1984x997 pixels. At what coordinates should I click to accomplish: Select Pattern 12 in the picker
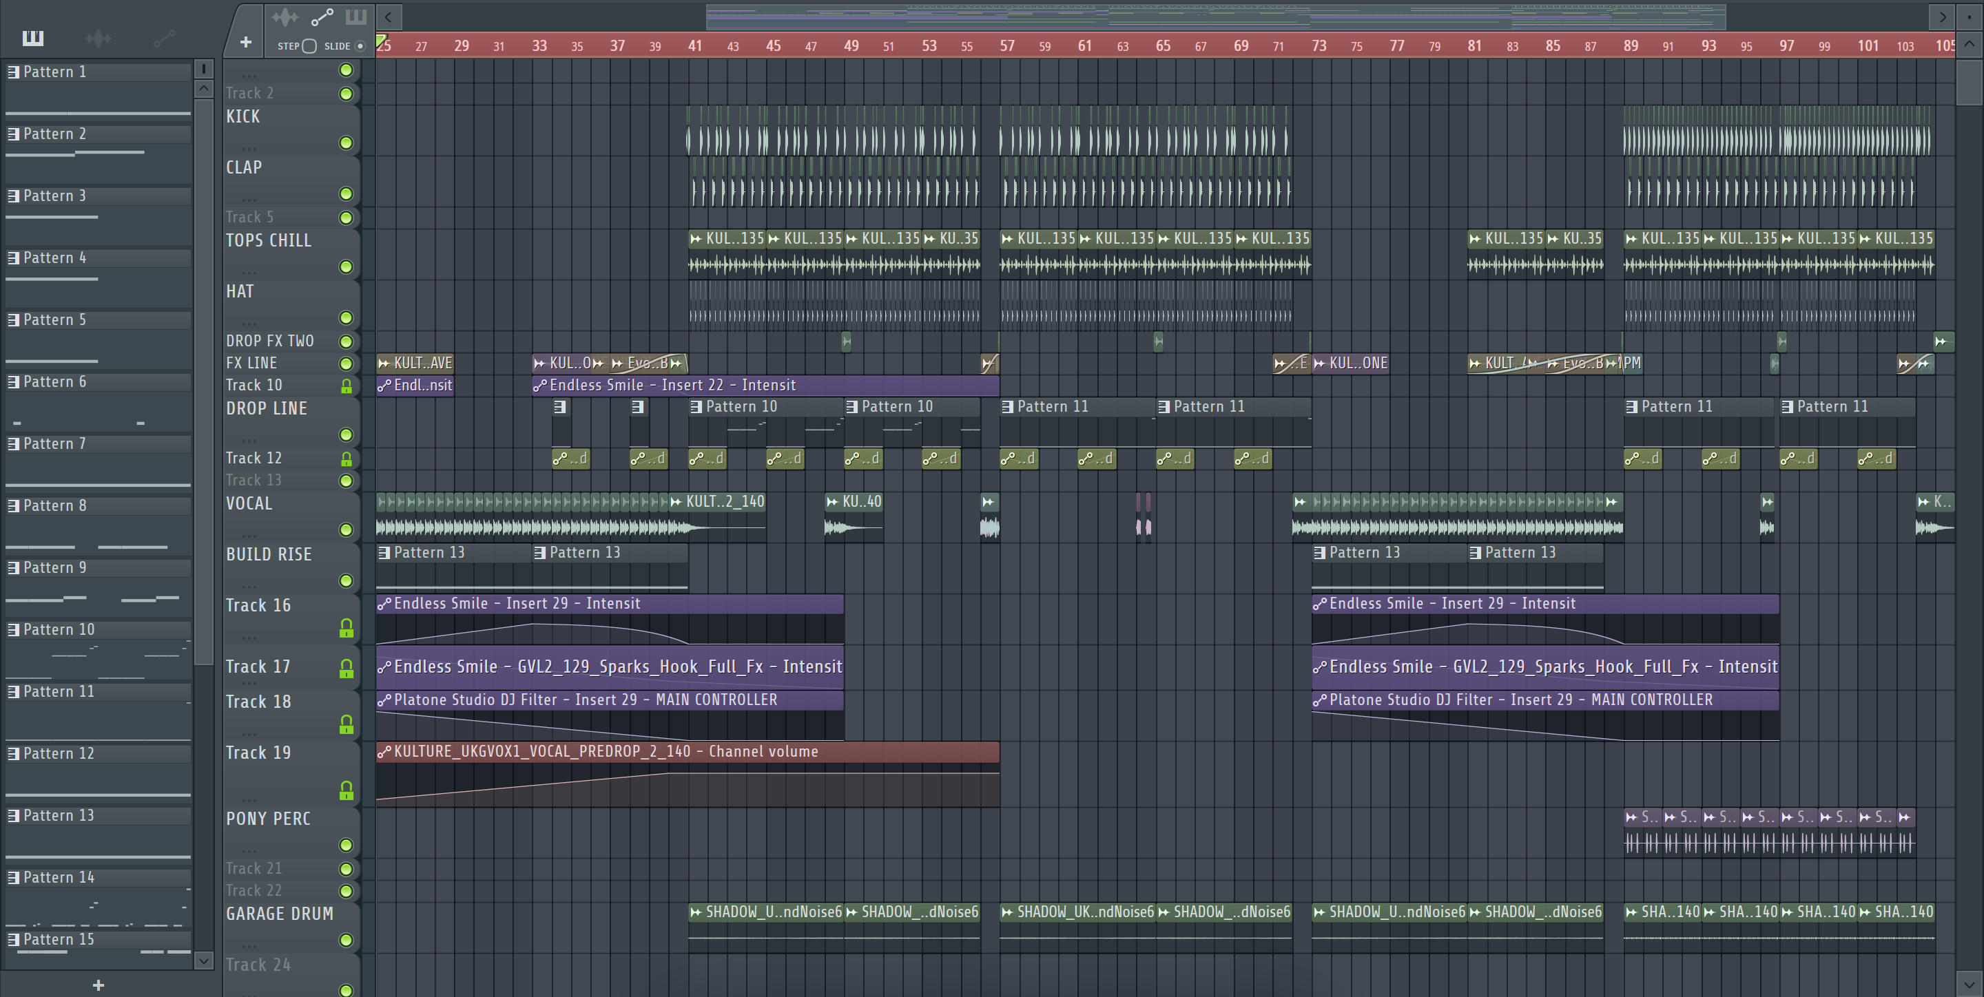[98, 754]
